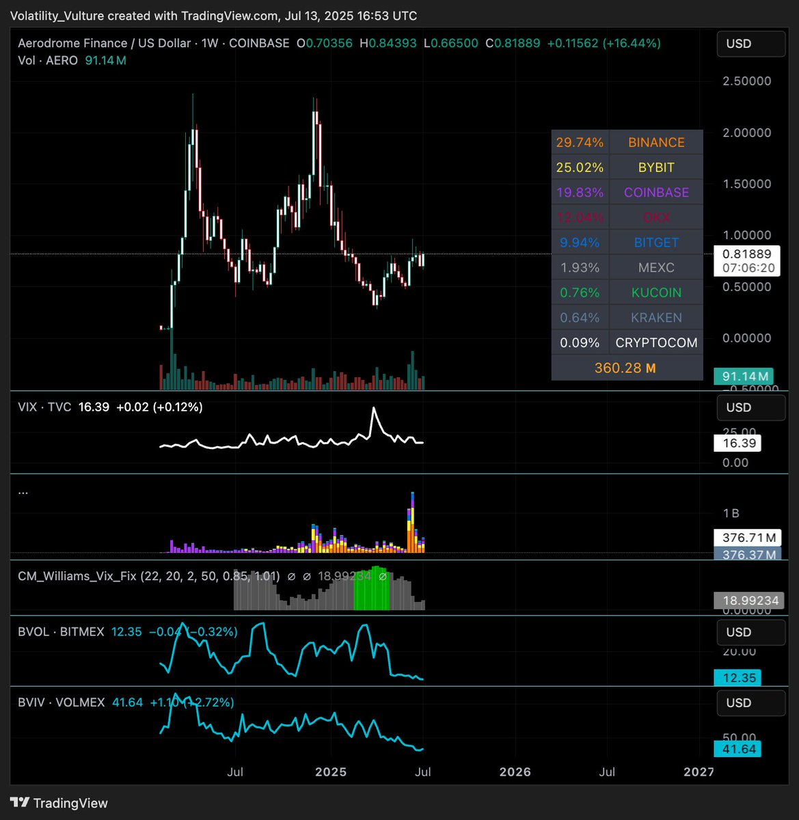The image size is (799, 820).
Task: Click the 1W interval in chart title
Action: pyautogui.click(x=210, y=43)
